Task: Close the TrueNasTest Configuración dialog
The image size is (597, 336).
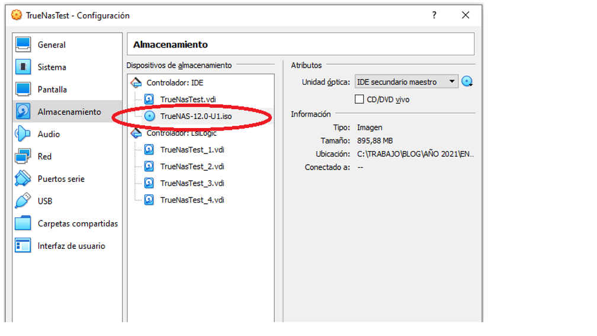Action: (x=466, y=15)
